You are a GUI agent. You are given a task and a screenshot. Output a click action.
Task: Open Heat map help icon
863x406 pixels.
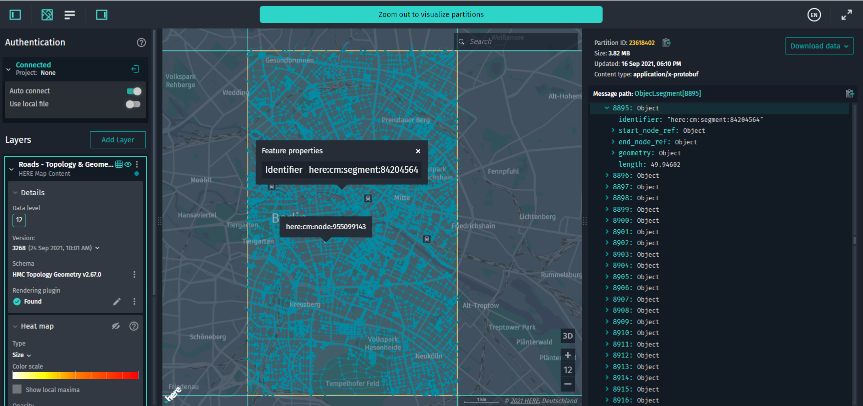[134, 326]
